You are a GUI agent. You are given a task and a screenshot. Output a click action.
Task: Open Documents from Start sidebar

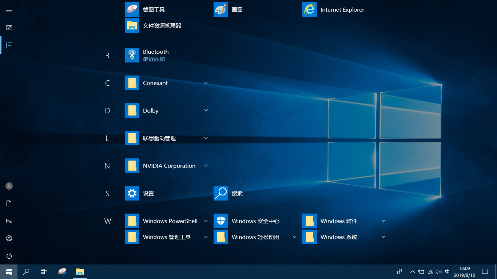[x=9, y=203]
